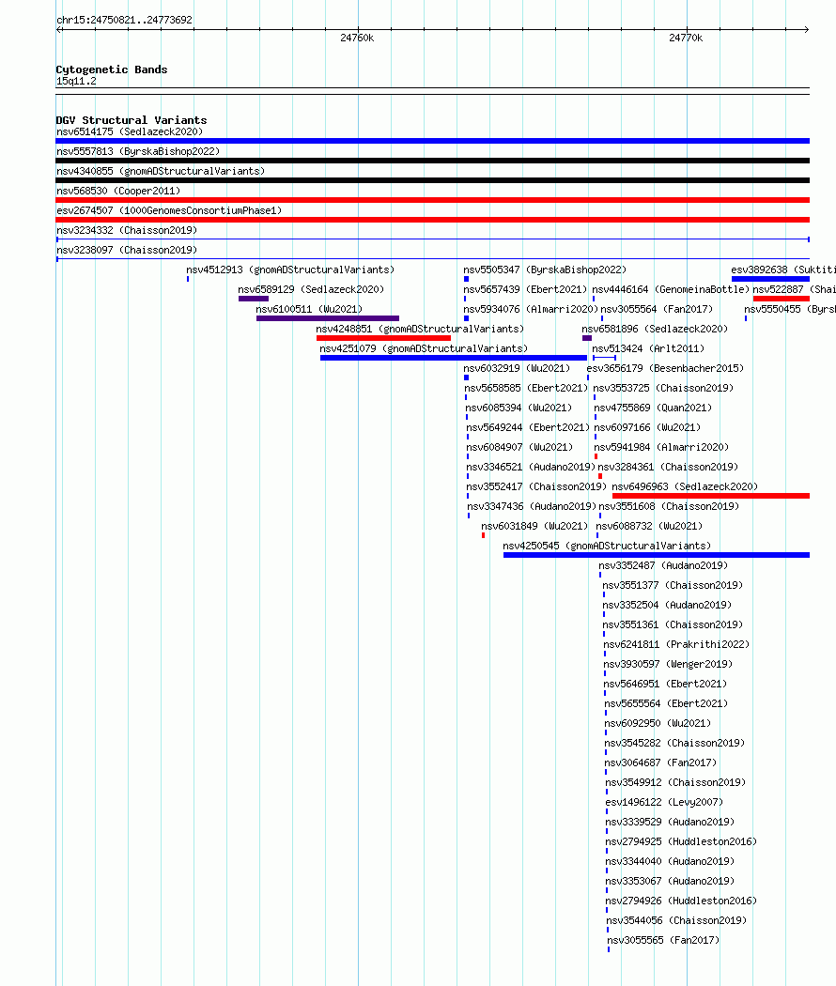Click nsv6097166 (Wu2021) label
The width and height of the screenshot is (836, 986).
647,427
